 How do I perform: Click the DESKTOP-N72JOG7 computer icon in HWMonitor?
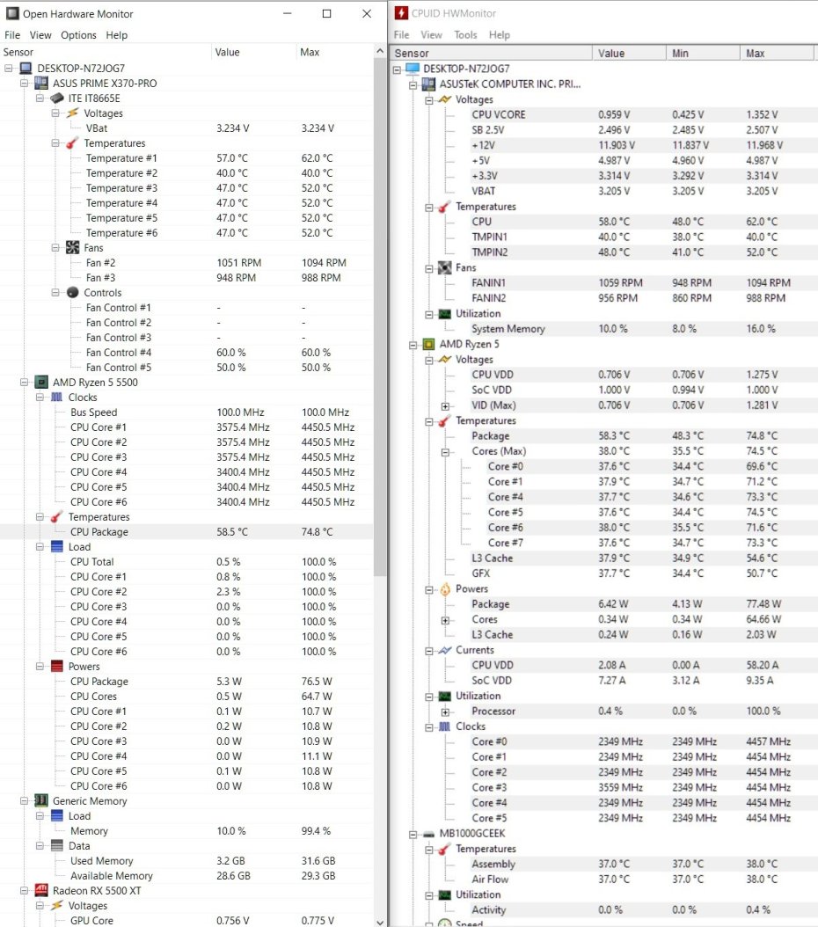413,69
